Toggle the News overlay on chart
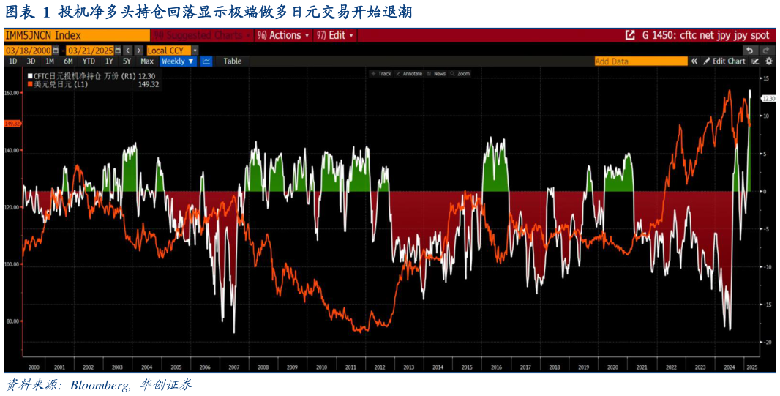This screenshot has height=396, width=780. pyautogui.click(x=436, y=74)
